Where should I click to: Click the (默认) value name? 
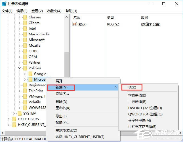point(82,24)
